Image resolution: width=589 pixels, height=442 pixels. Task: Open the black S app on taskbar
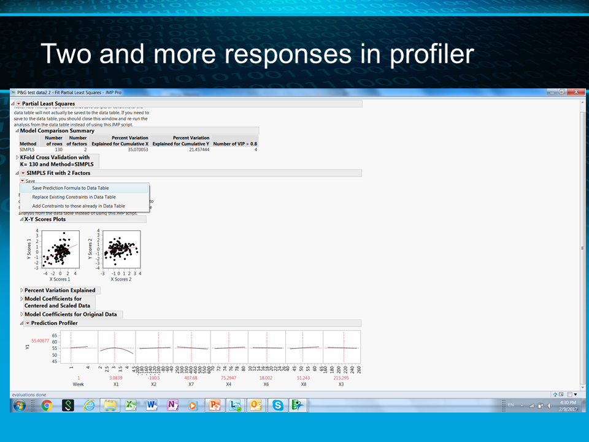click(67, 405)
